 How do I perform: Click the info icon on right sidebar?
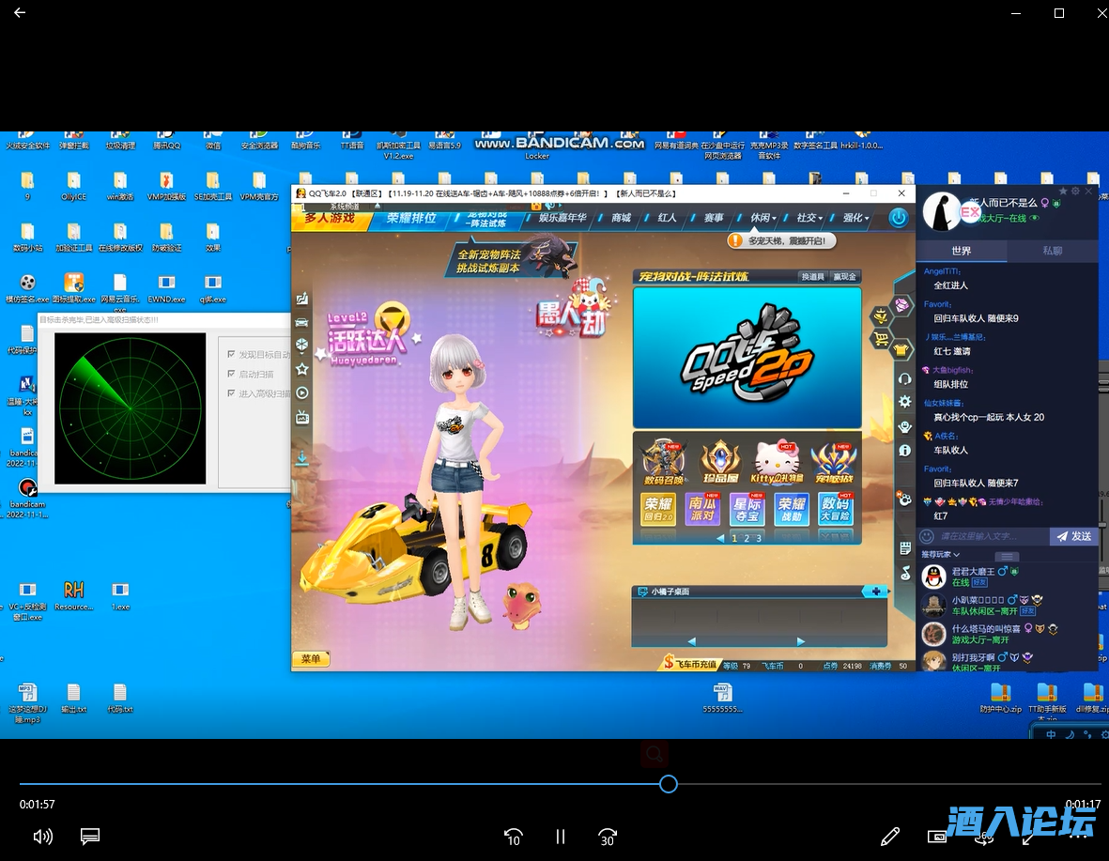tap(904, 451)
